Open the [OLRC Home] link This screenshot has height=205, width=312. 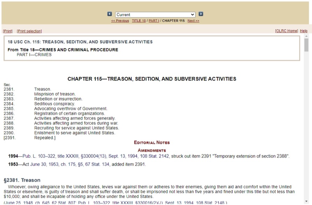[x=286, y=31]
